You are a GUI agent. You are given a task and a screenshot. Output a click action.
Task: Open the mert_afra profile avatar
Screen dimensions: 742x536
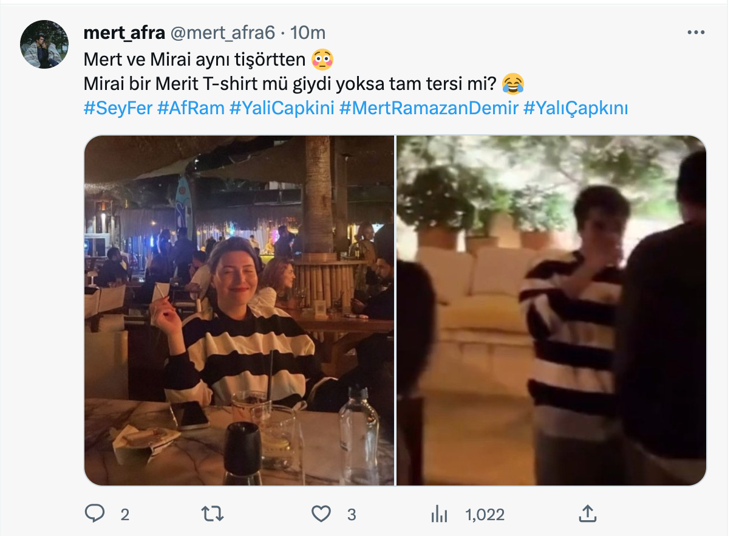coord(44,44)
